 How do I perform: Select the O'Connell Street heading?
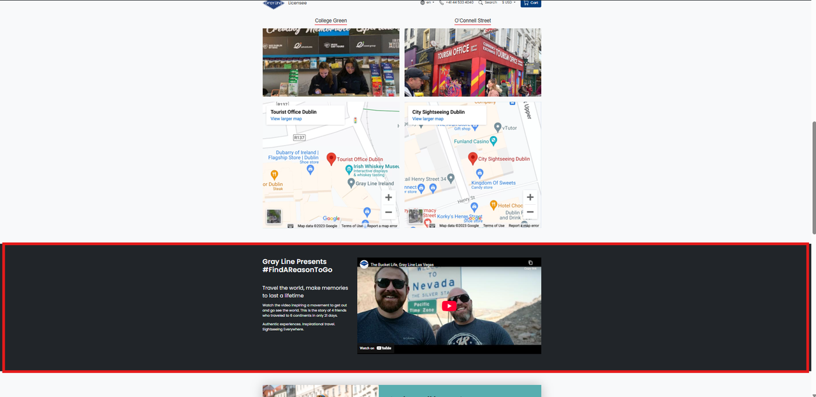coord(472,21)
